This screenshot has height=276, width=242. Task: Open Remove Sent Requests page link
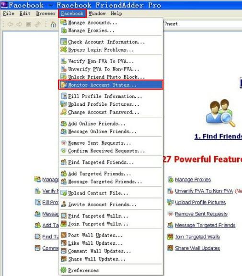[x=201, y=214]
